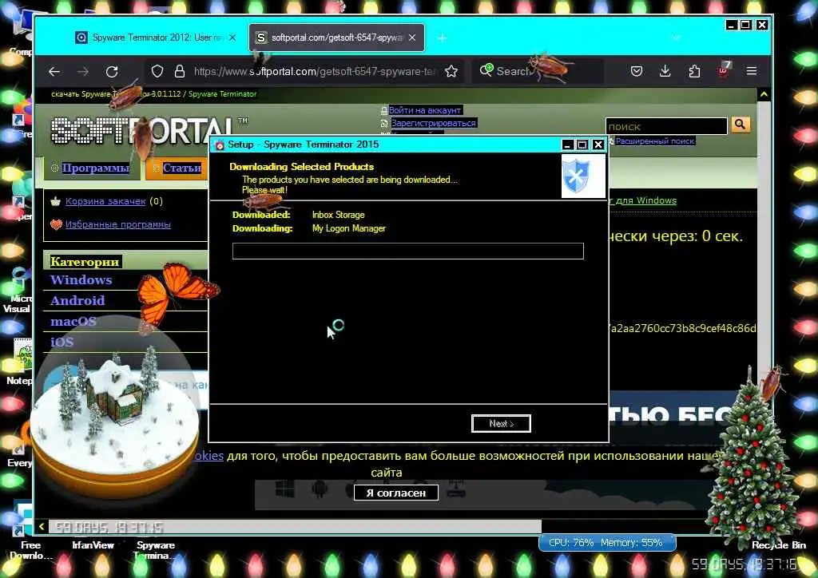Click the setup download progress bar
The image size is (818, 578).
(408, 251)
